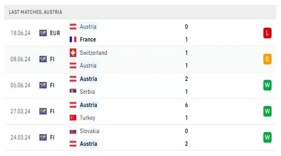Select the 18.06.24 match row date
Screen dimensions: 281x156
pyautogui.click(x=20, y=33)
